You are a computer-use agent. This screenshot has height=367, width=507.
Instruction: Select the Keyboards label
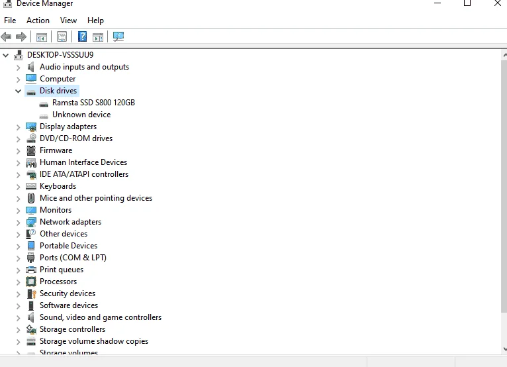58,186
